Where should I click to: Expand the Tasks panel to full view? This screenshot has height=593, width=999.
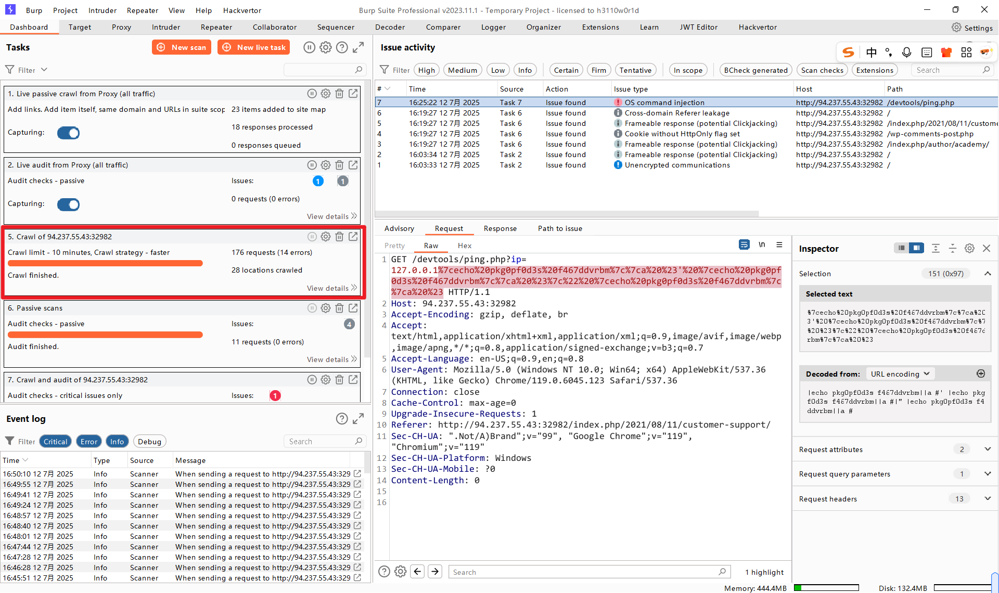[x=358, y=47]
